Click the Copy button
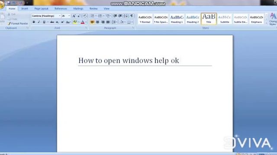 [x=13, y=19]
